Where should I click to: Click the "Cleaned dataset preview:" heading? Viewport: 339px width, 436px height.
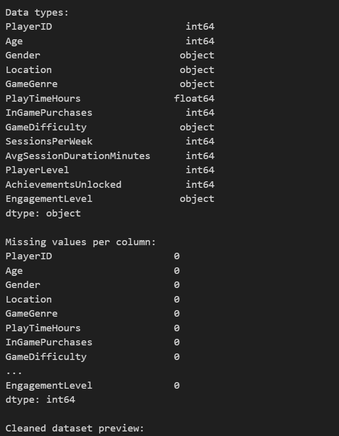pyautogui.click(x=74, y=428)
